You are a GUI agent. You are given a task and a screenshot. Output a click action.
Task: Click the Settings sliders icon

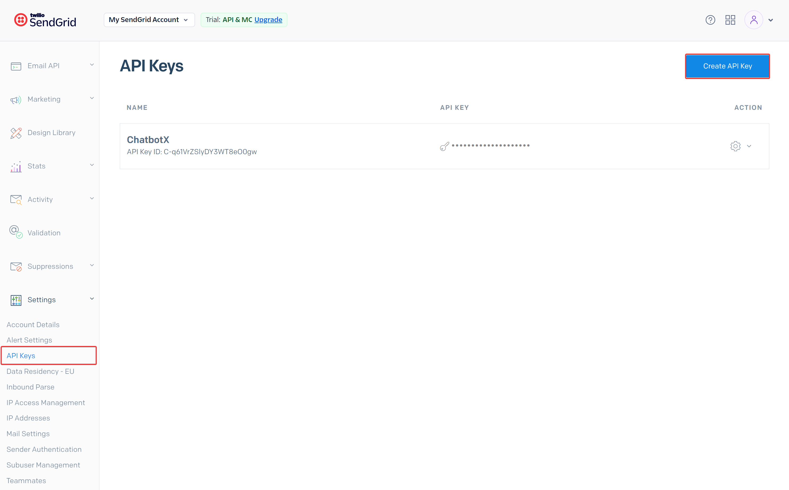[16, 300]
